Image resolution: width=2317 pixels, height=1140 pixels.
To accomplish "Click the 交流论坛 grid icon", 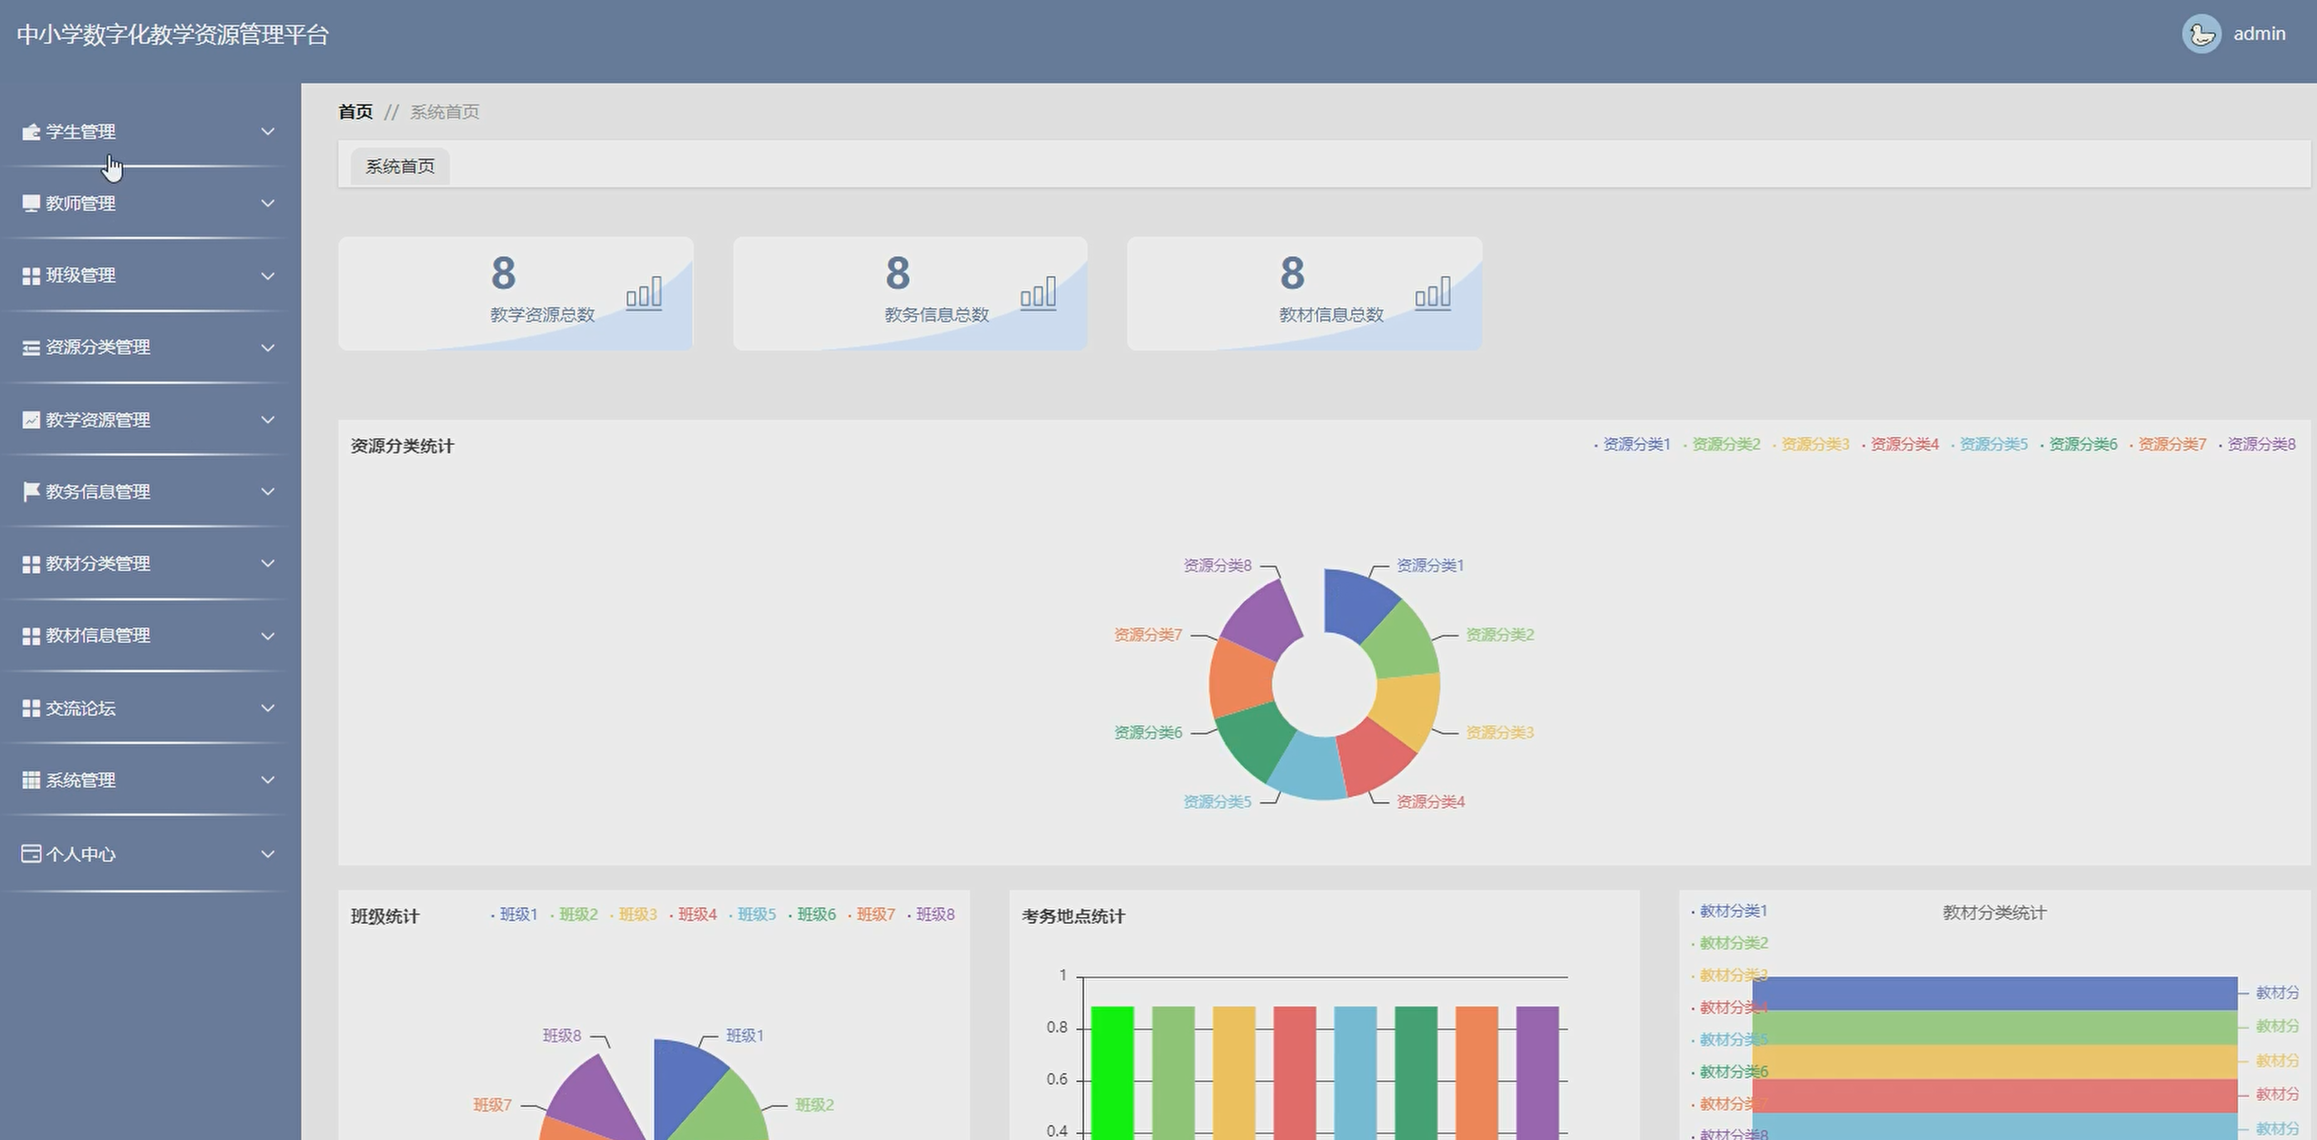I will point(31,708).
